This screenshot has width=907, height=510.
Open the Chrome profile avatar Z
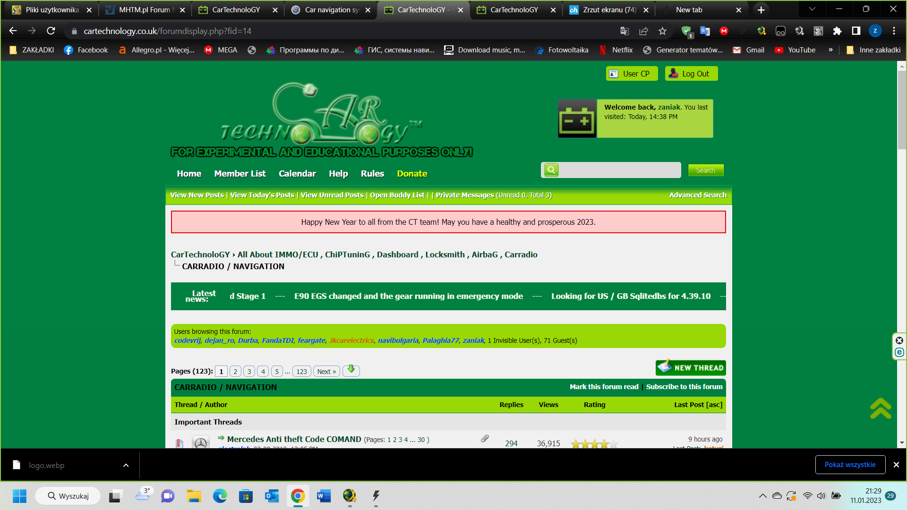pyautogui.click(x=875, y=31)
